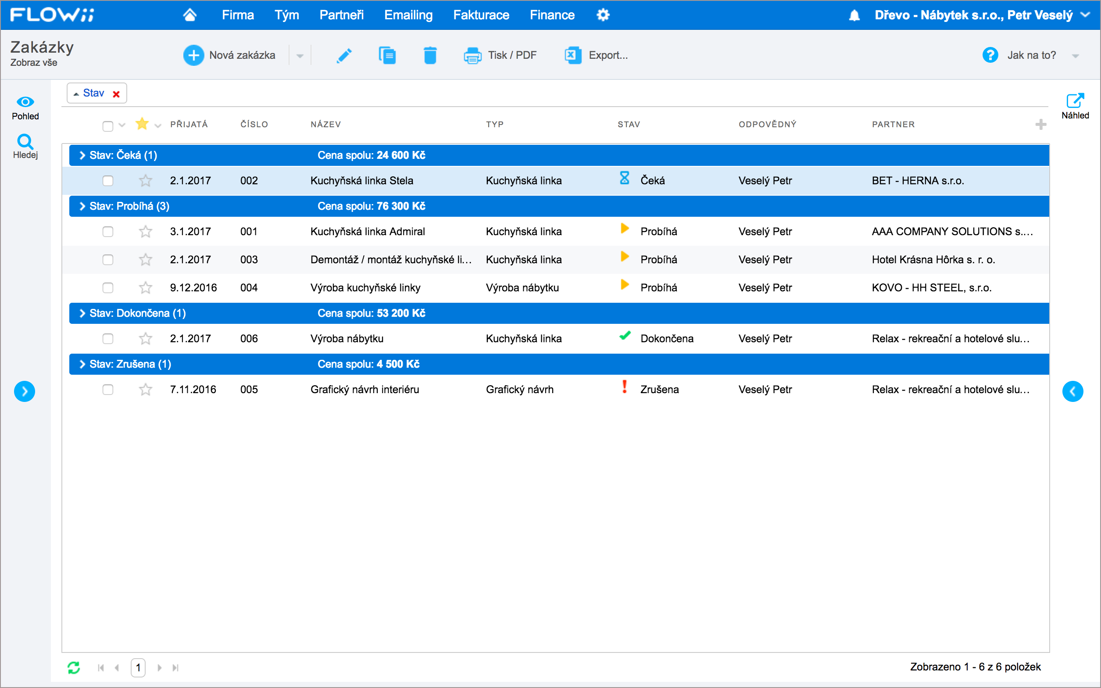The width and height of the screenshot is (1101, 688).
Task: Check the order 006 row checkbox
Action: [108, 339]
